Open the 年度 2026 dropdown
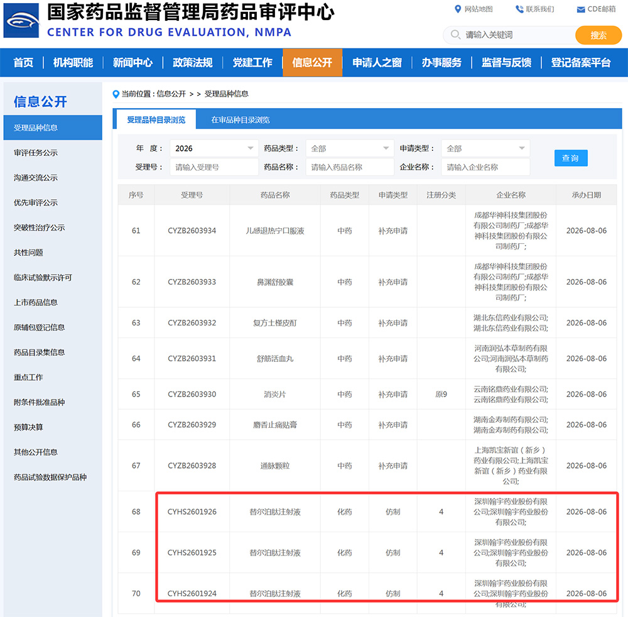 tap(214, 148)
